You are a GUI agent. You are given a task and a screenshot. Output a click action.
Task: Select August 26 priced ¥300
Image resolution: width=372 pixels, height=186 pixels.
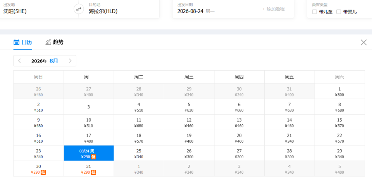coord(189,153)
